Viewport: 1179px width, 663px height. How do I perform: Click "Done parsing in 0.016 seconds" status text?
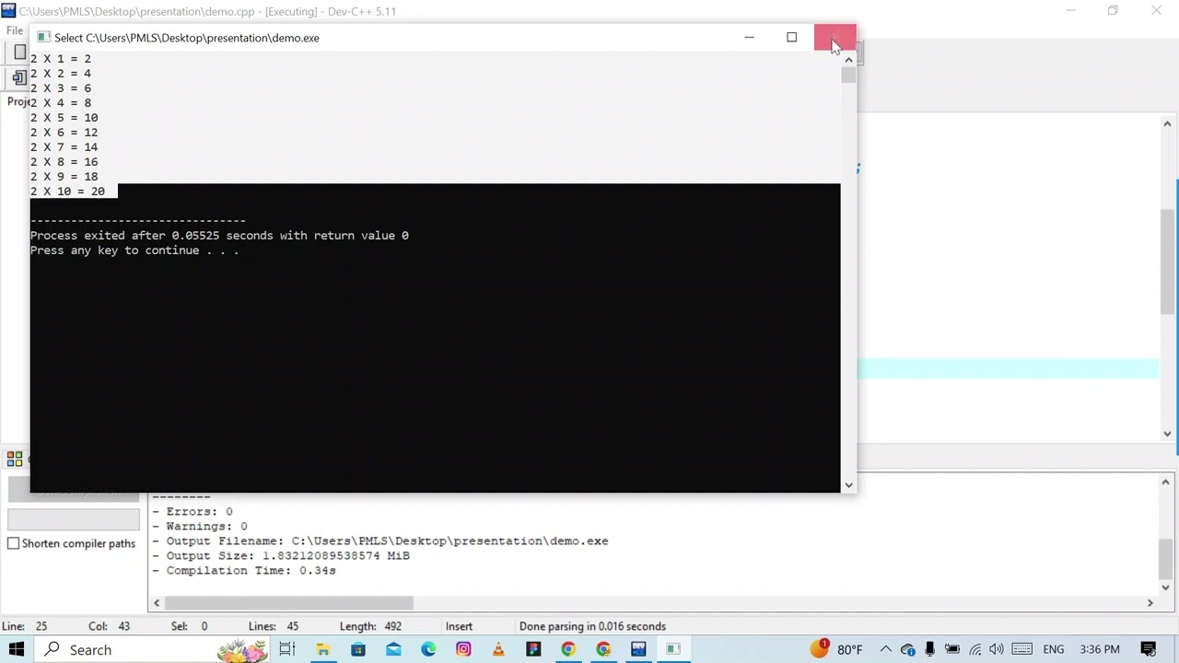pos(592,626)
